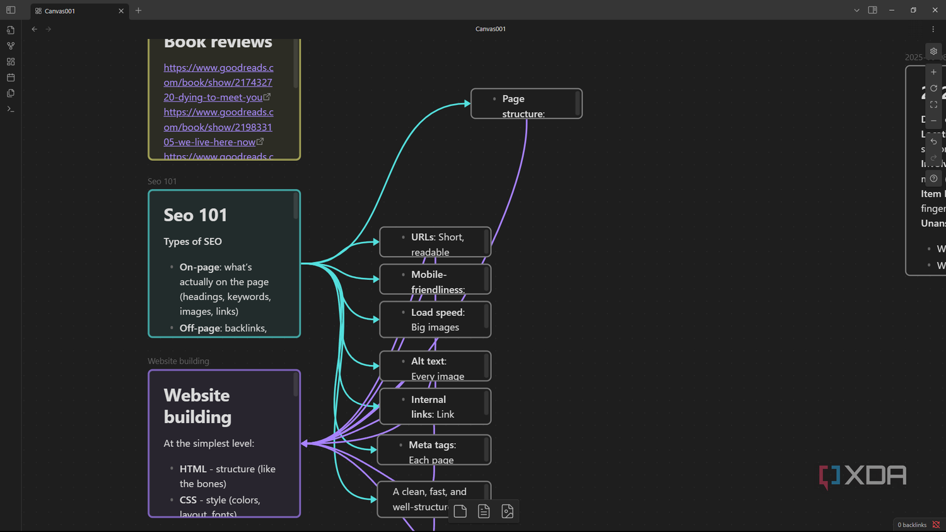Click the Website building label above card
946x532 pixels.
click(x=178, y=361)
